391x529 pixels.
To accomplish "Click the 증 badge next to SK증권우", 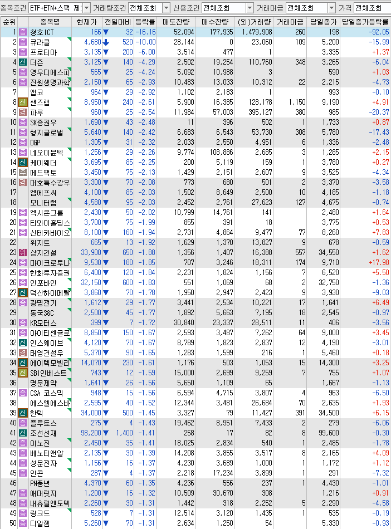I will (x=23, y=123).
